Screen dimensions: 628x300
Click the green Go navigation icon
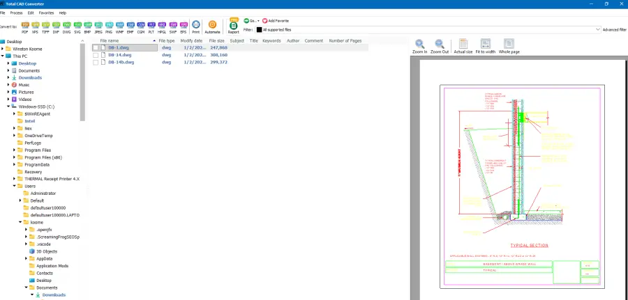pos(247,21)
